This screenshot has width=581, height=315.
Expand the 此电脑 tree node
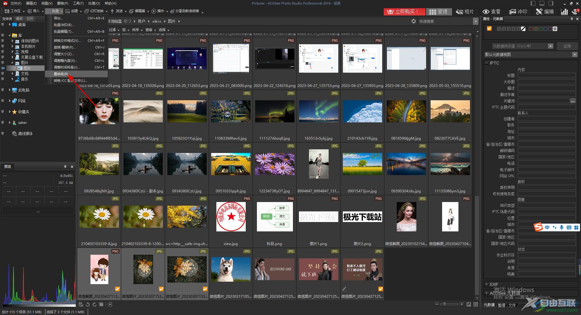click(x=10, y=90)
